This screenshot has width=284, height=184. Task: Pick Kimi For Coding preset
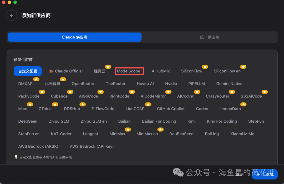[222, 121]
